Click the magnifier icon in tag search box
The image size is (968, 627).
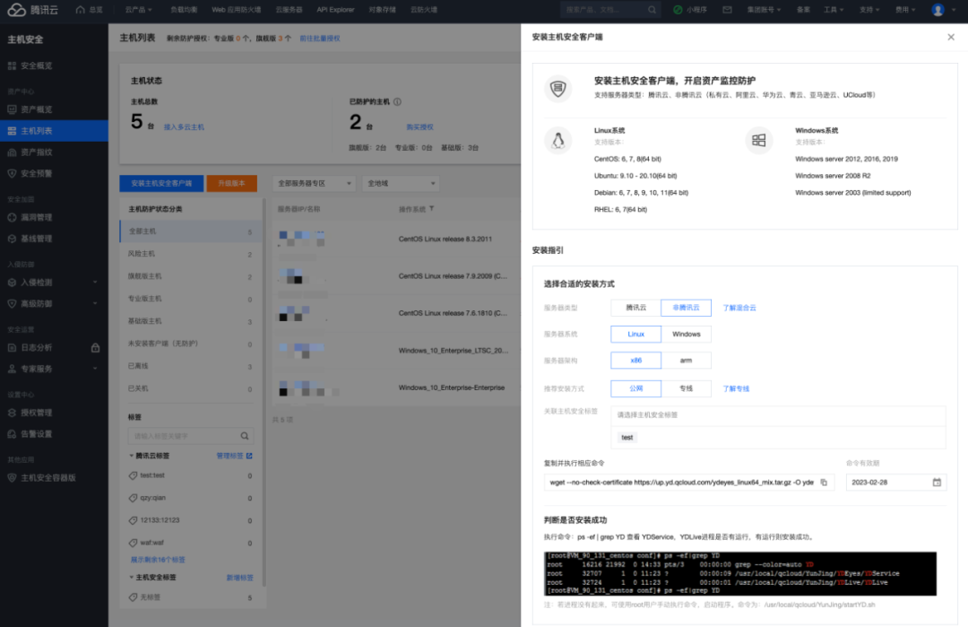click(245, 436)
